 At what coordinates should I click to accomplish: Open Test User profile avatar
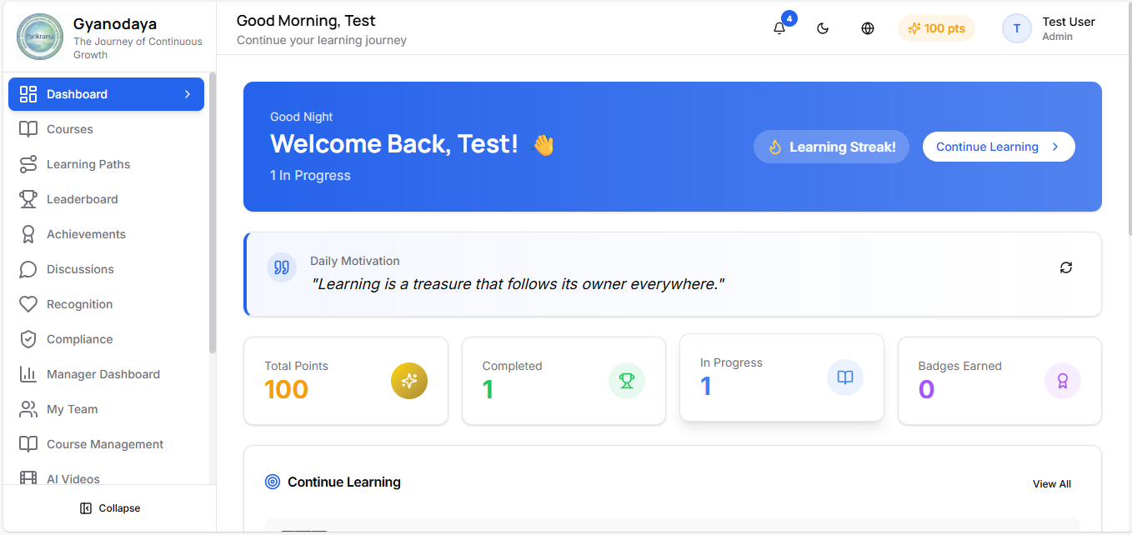[1017, 28]
